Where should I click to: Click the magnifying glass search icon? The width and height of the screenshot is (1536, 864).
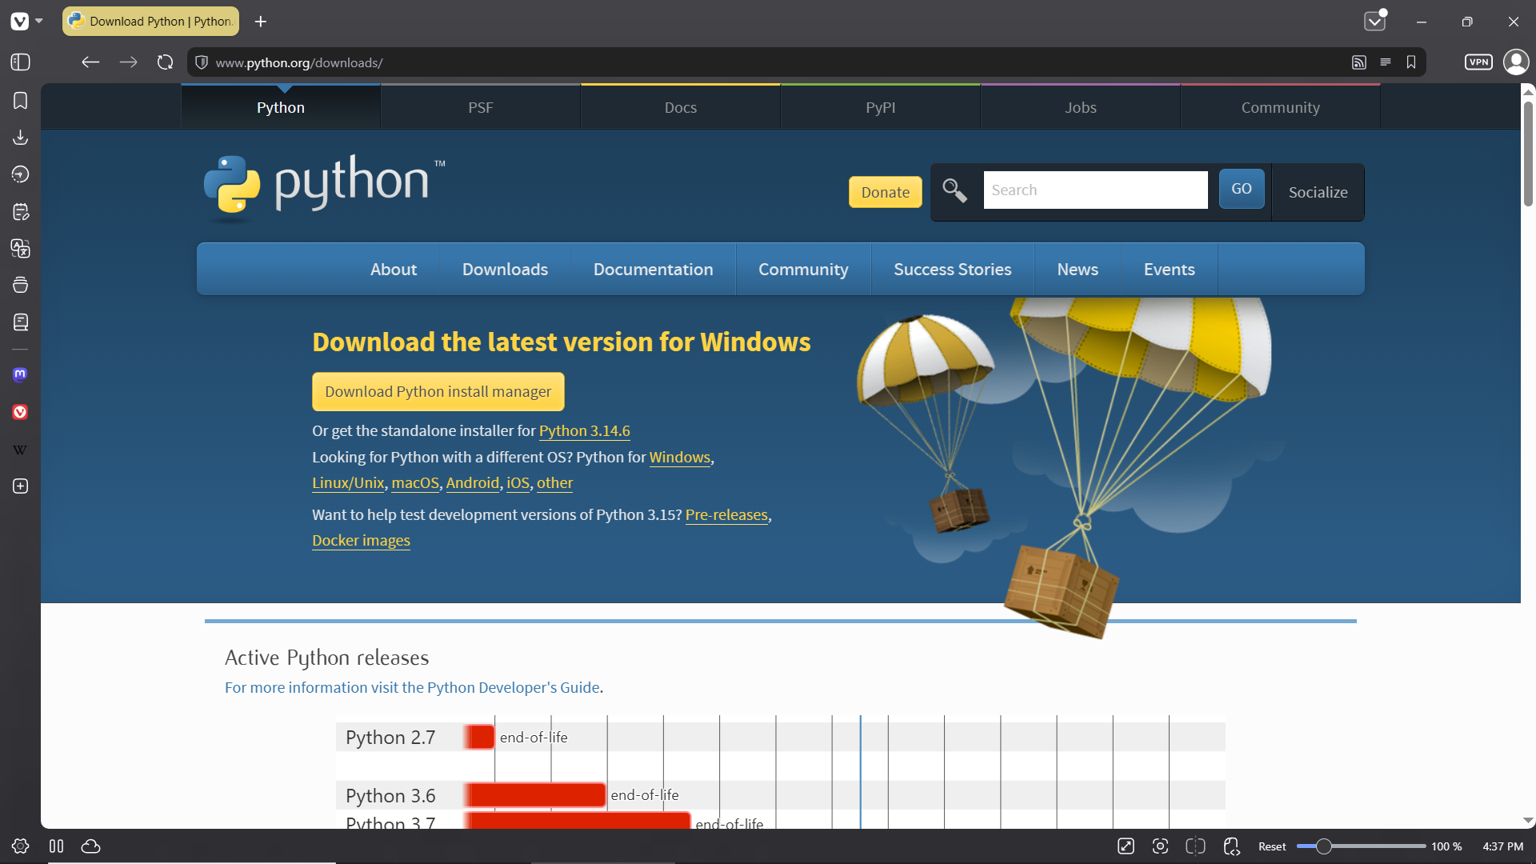point(954,190)
